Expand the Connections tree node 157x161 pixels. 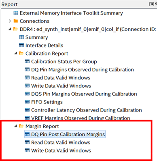pyautogui.click(x=10, y=21)
